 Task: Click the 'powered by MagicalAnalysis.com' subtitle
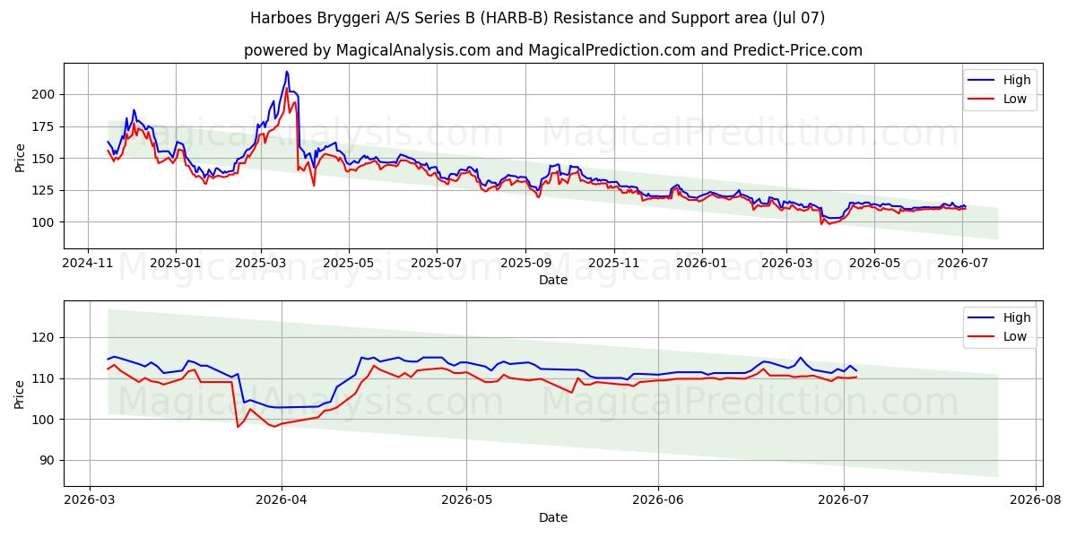[553, 50]
